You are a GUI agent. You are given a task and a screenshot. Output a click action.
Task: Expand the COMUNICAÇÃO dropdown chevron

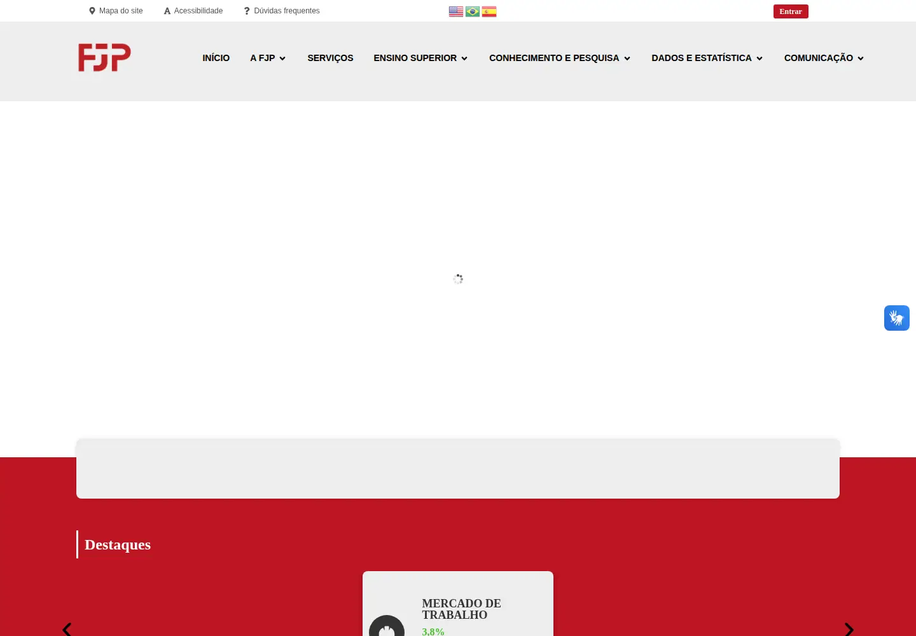861,59
